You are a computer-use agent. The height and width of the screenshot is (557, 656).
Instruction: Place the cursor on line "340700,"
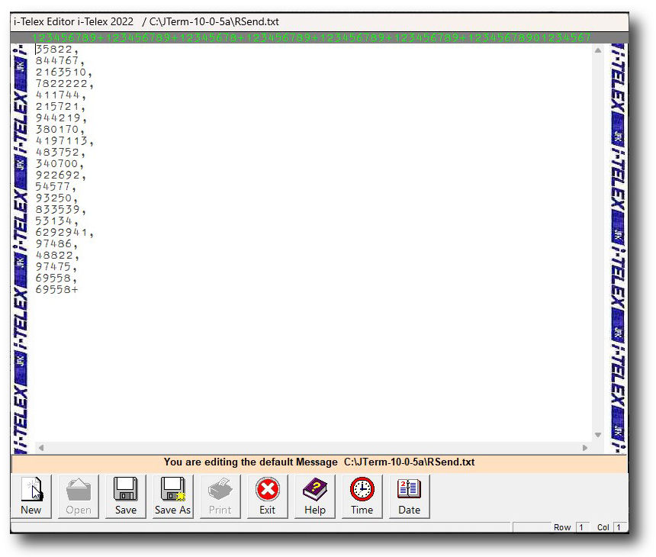pyautogui.click(x=59, y=163)
